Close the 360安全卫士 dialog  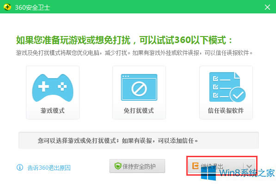(x=267, y=7)
